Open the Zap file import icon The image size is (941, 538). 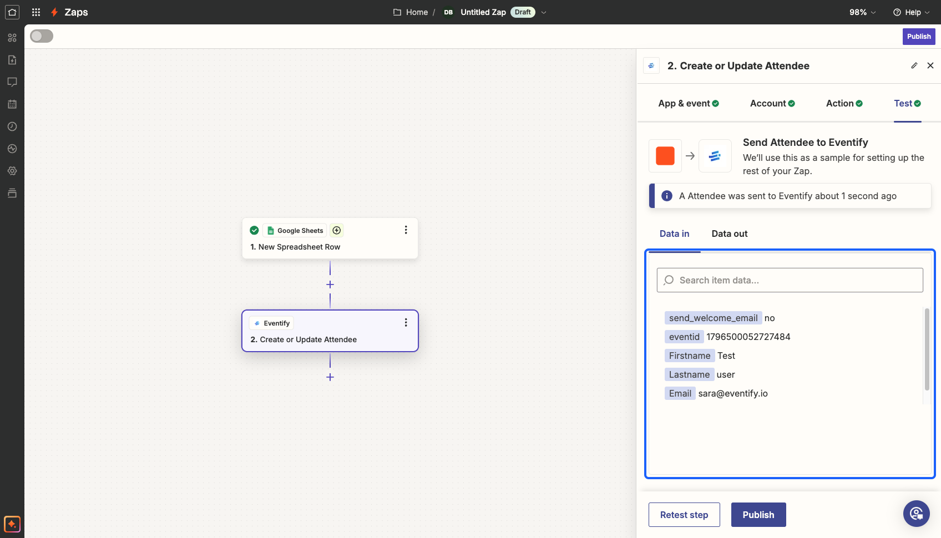click(12, 60)
